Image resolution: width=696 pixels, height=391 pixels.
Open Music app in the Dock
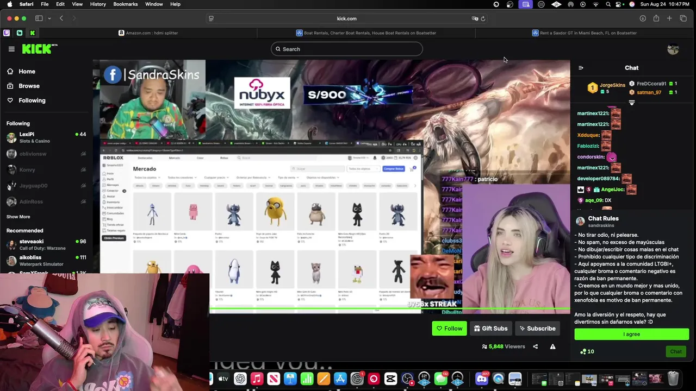tap(257, 379)
